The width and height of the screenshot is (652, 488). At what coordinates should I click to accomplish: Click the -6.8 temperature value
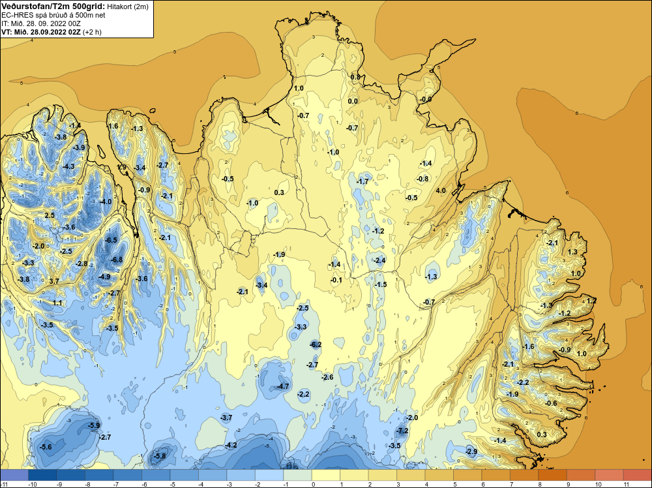click(x=117, y=260)
